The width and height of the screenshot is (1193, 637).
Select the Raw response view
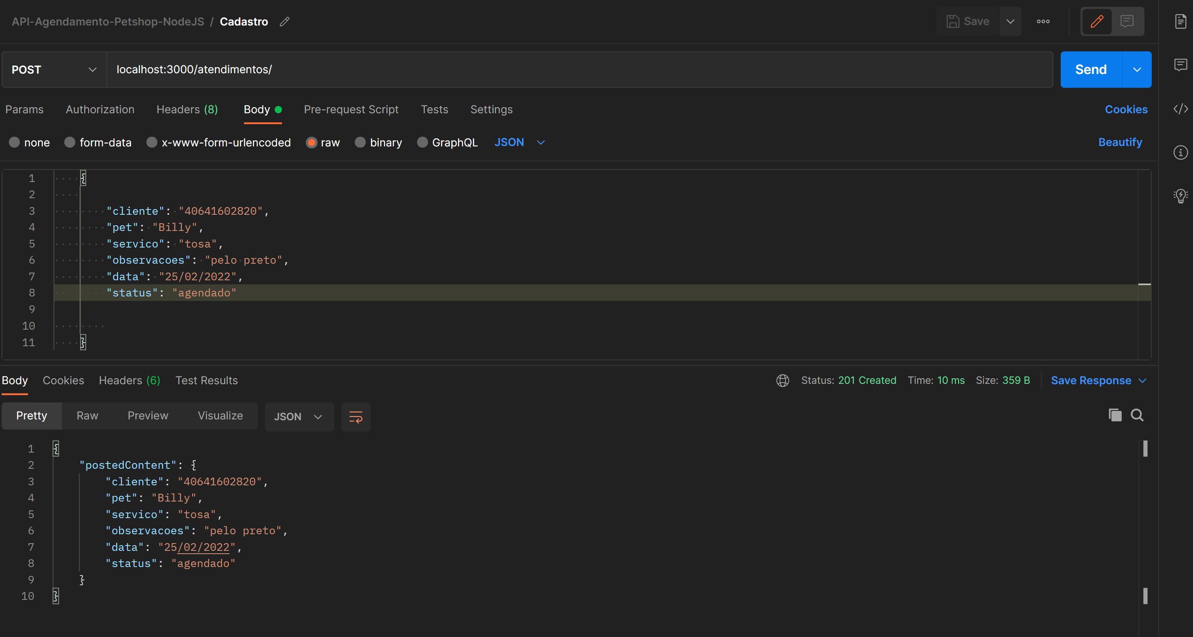(x=87, y=416)
